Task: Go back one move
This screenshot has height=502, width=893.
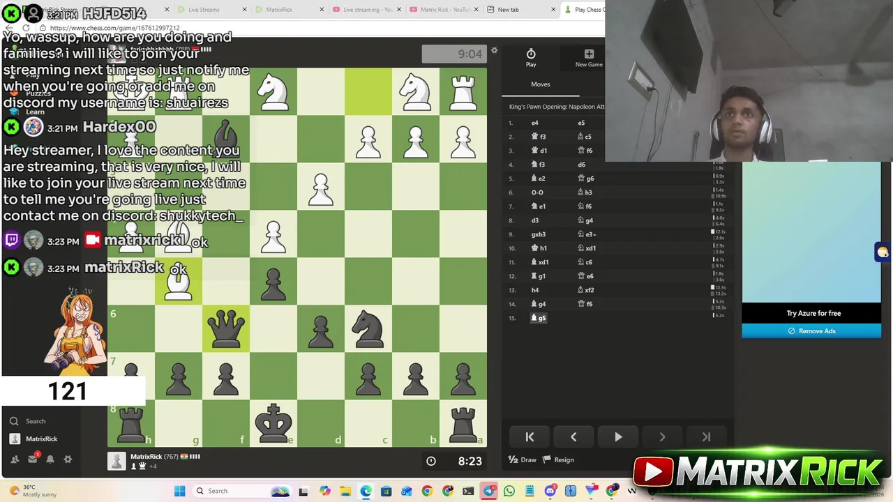Action: coord(573,437)
